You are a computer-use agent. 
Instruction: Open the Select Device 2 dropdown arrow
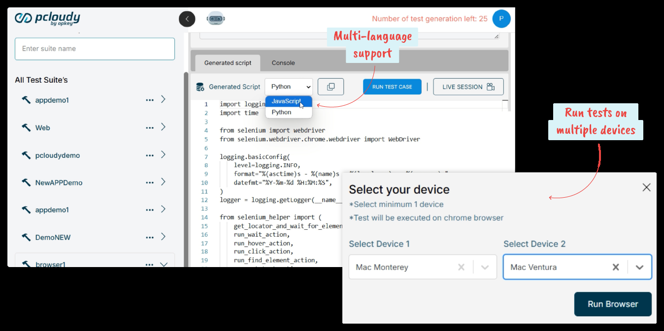[x=639, y=267]
